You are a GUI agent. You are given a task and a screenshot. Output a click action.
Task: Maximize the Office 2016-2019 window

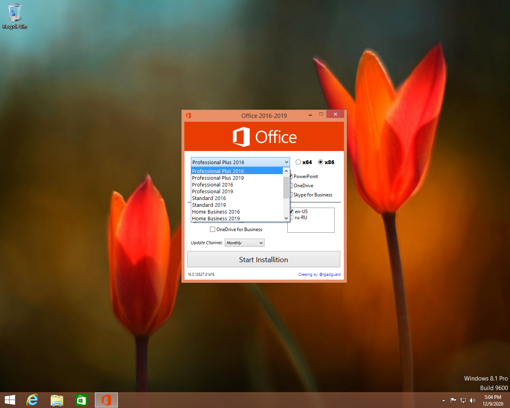(321, 114)
